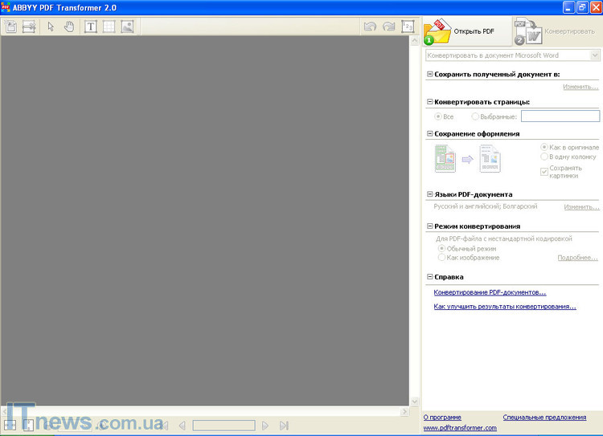Toggle the Сохранять картинки checkbox
603x436 pixels.
click(x=544, y=172)
